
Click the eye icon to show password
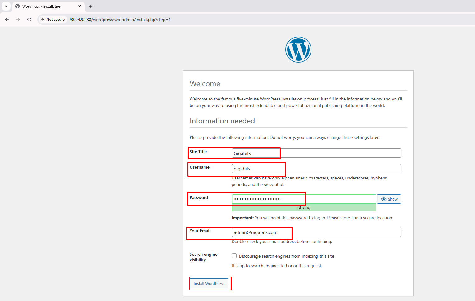point(384,199)
